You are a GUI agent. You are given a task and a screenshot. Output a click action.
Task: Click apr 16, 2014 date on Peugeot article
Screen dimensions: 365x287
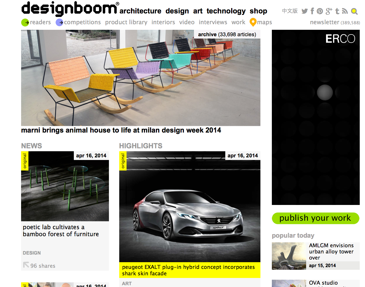(243, 156)
